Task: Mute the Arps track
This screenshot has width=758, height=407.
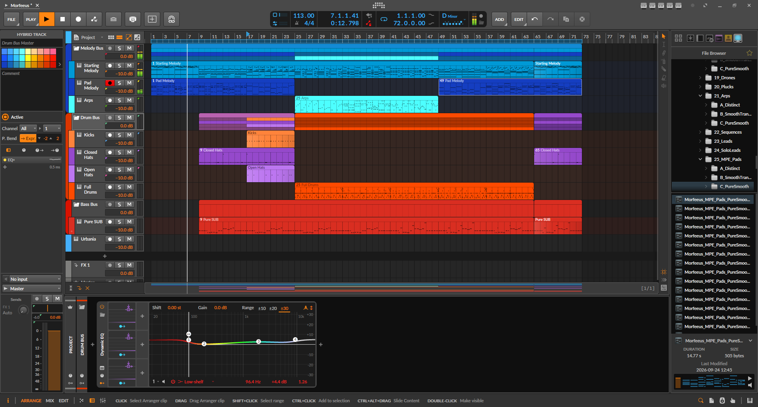Action: pyautogui.click(x=129, y=100)
